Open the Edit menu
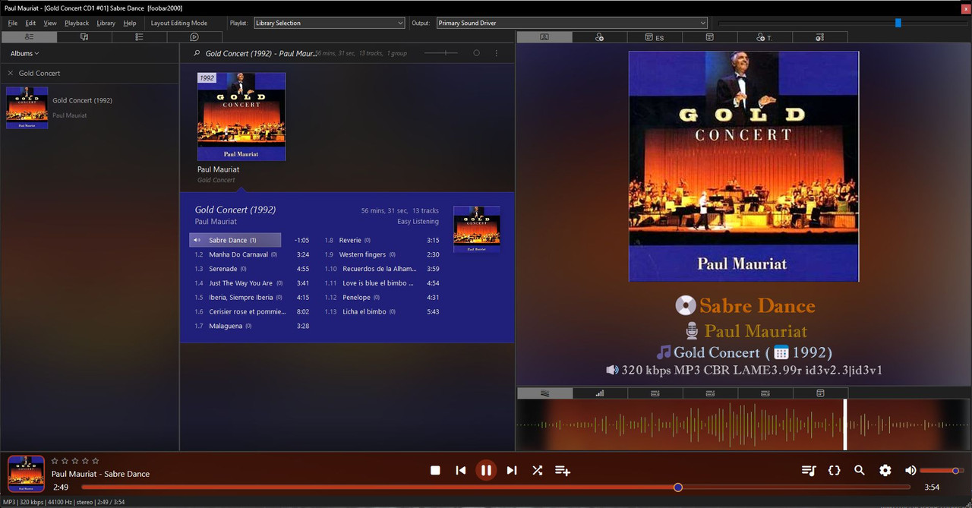The image size is (972, 508). (30, 23)
